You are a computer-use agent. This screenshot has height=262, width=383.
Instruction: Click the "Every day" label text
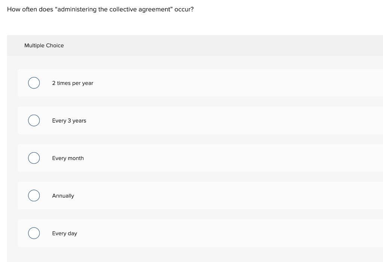[x=64, y=233]
